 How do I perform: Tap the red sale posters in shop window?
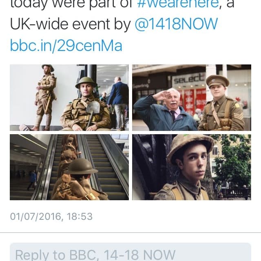(195, 102)
